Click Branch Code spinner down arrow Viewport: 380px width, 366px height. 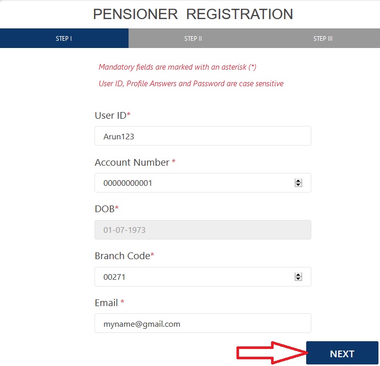click(298, 279)
